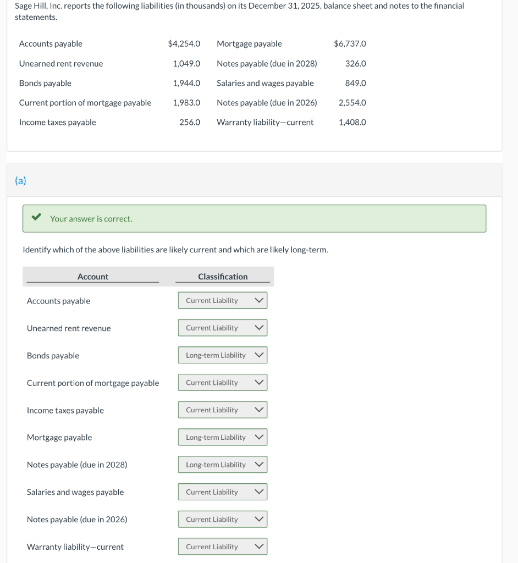Click the Your answer is correct banner
The image size is (518, 563).
tap(254, 218)
